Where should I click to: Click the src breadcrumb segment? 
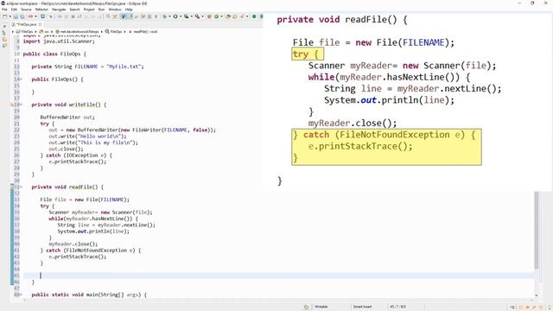point(44,32)
